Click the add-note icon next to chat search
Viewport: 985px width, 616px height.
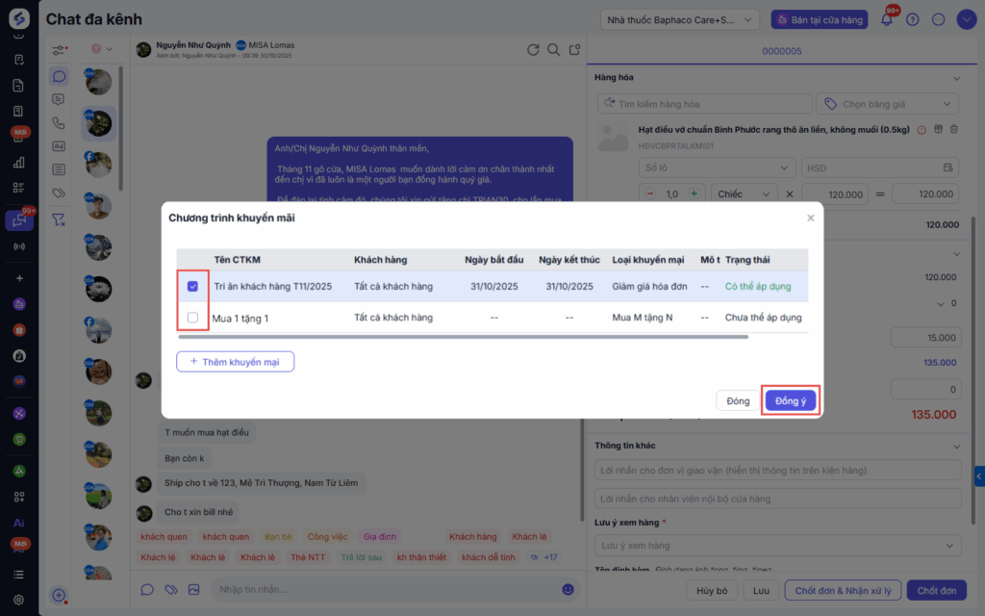pos(574,50)
